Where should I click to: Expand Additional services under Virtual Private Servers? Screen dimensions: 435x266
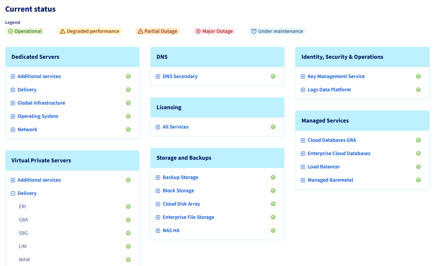coord(13,180)
